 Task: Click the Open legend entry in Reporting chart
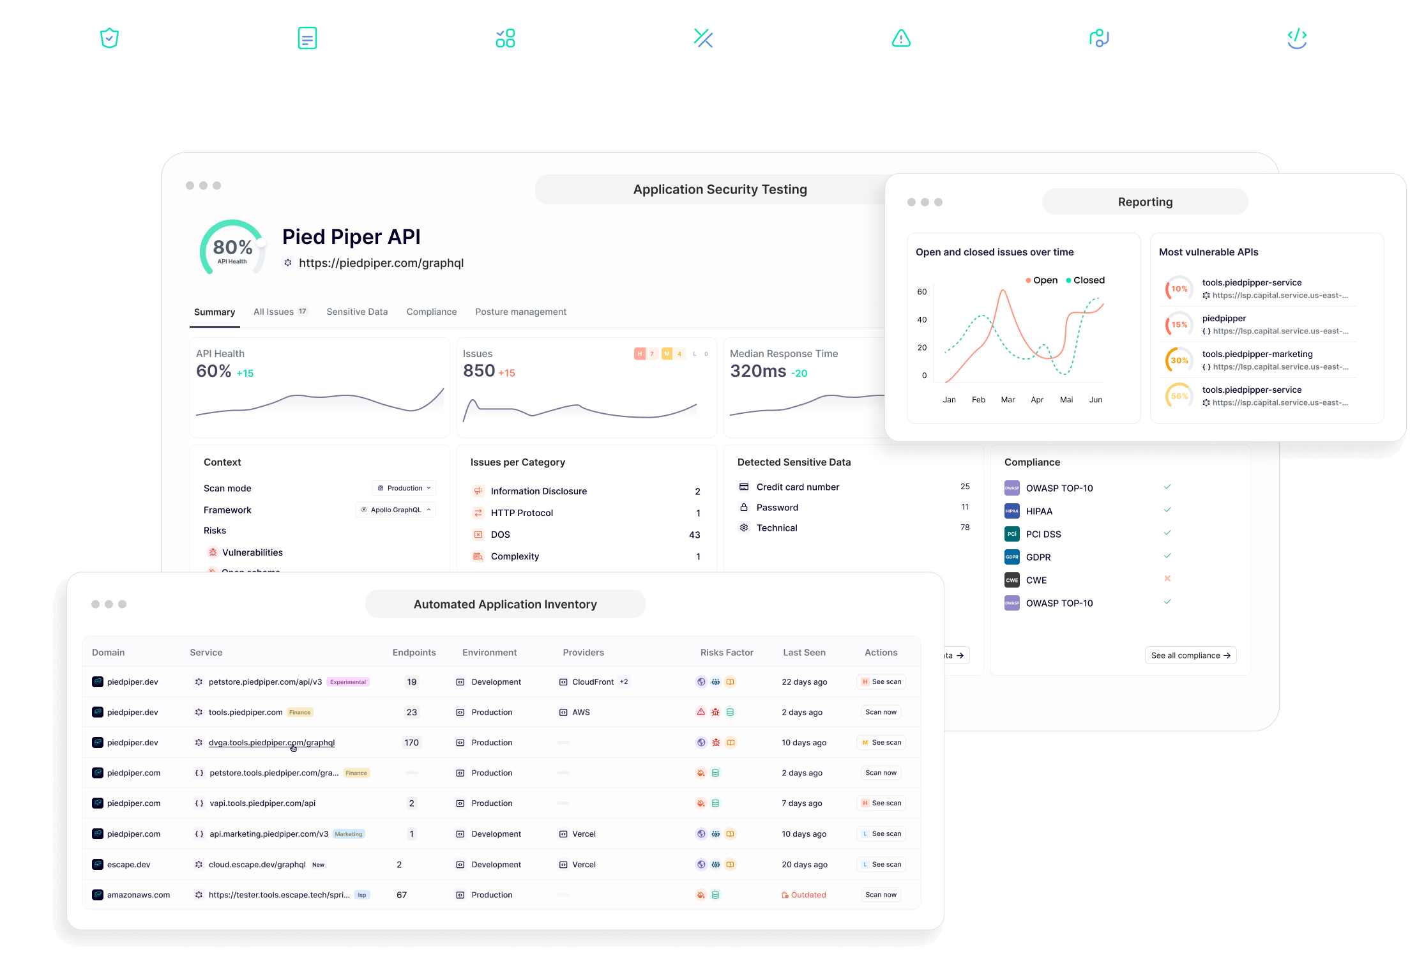pos(1042,280)
